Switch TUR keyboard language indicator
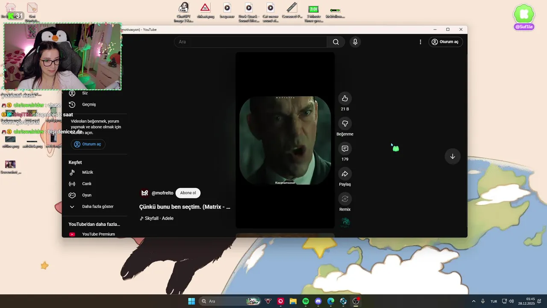 [494, 301]
